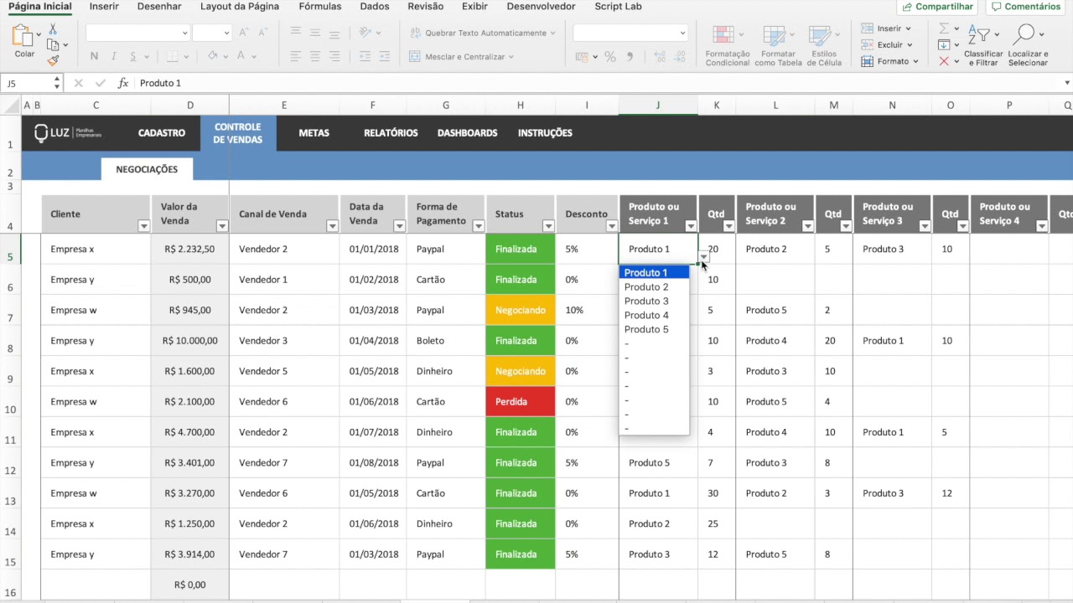Open the Formato menu button
The width and height of the screenshot is (1073, 603).
pyautogui.click(x=889, y=61)
